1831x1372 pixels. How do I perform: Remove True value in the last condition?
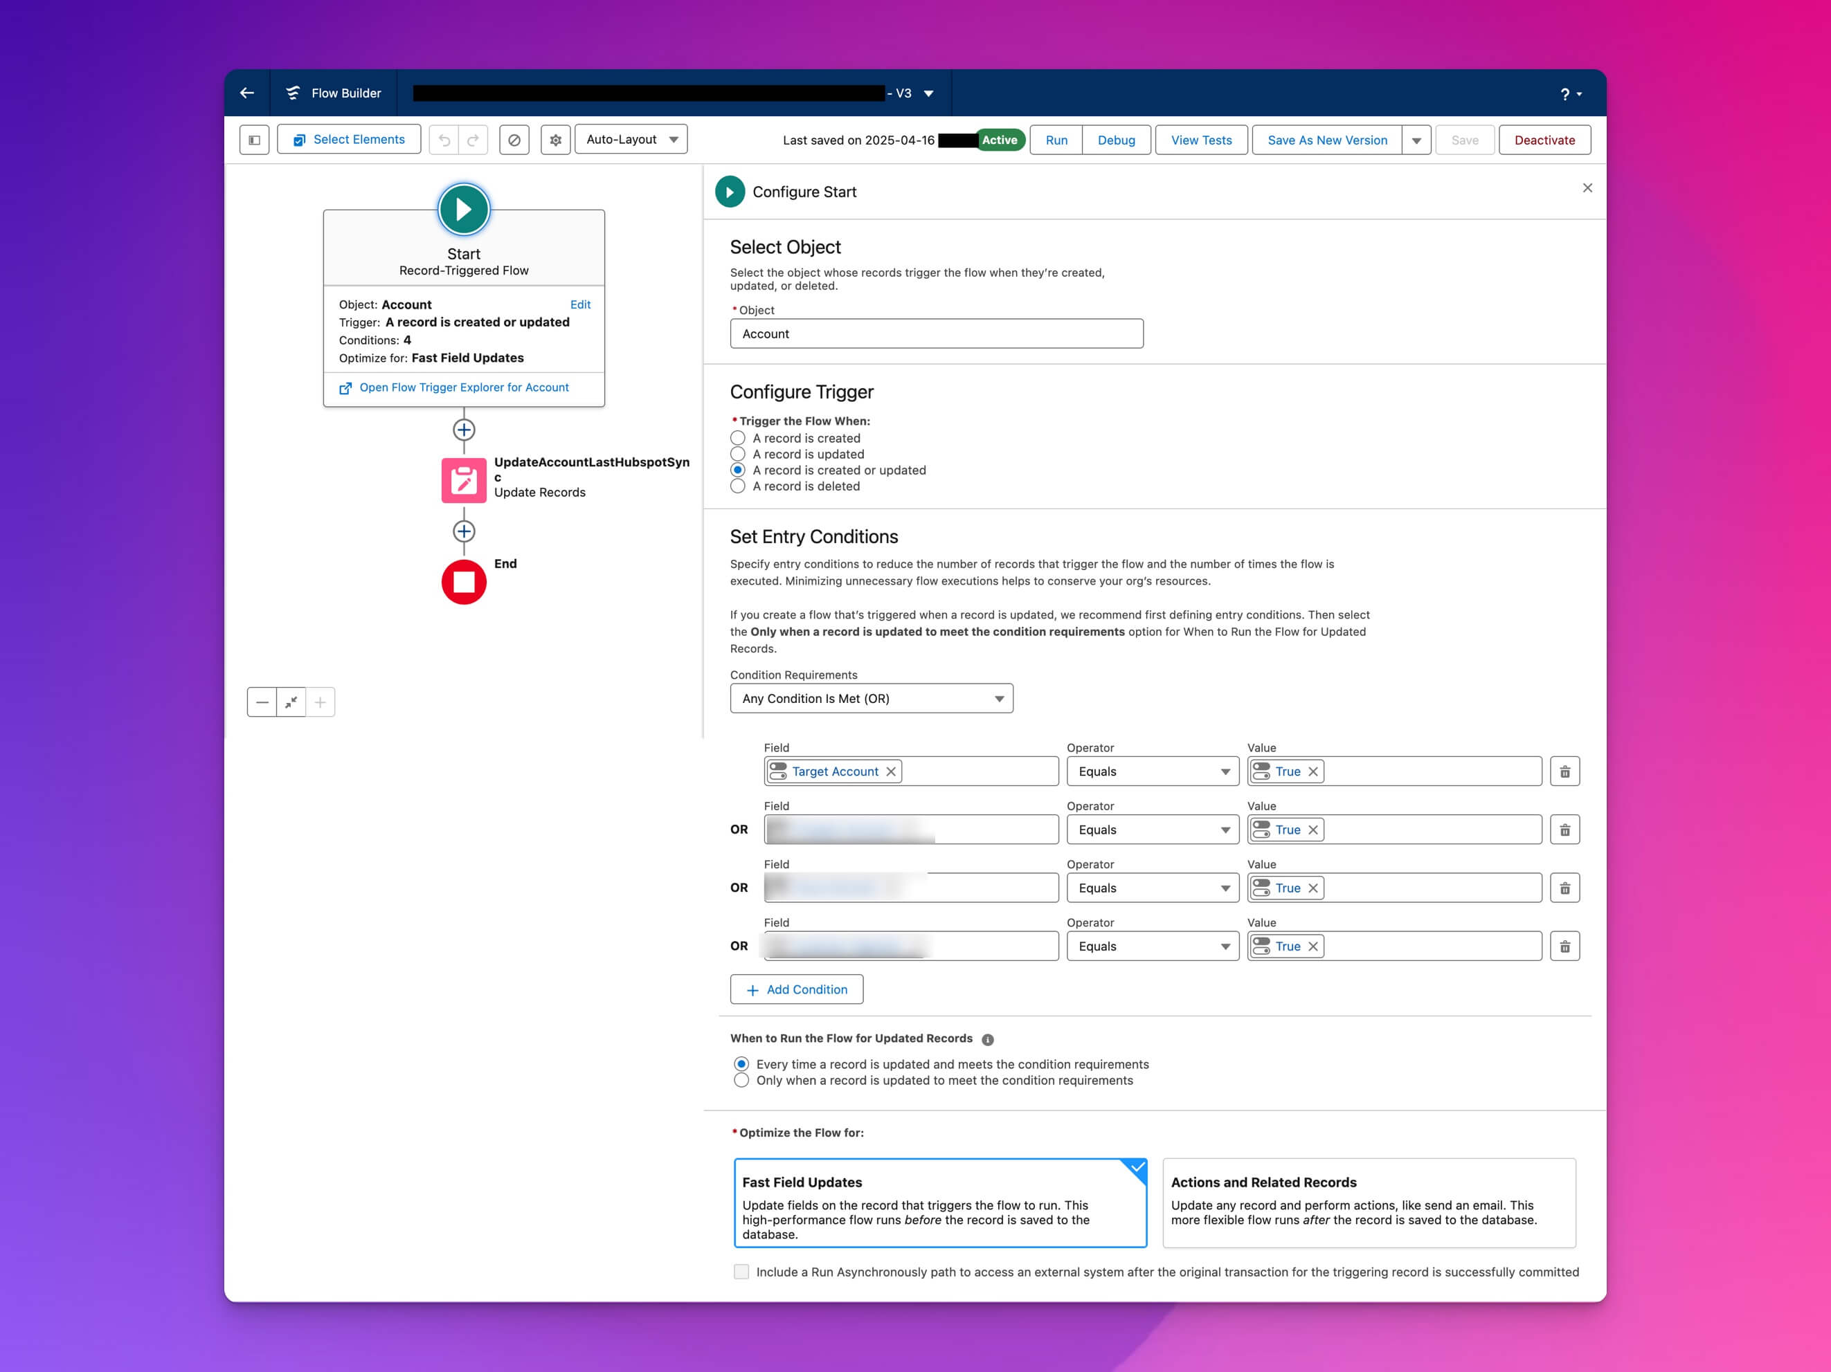1313,946
